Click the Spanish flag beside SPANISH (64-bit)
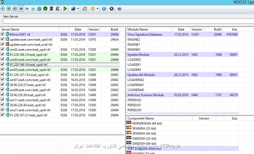 [x=129, y=133]
